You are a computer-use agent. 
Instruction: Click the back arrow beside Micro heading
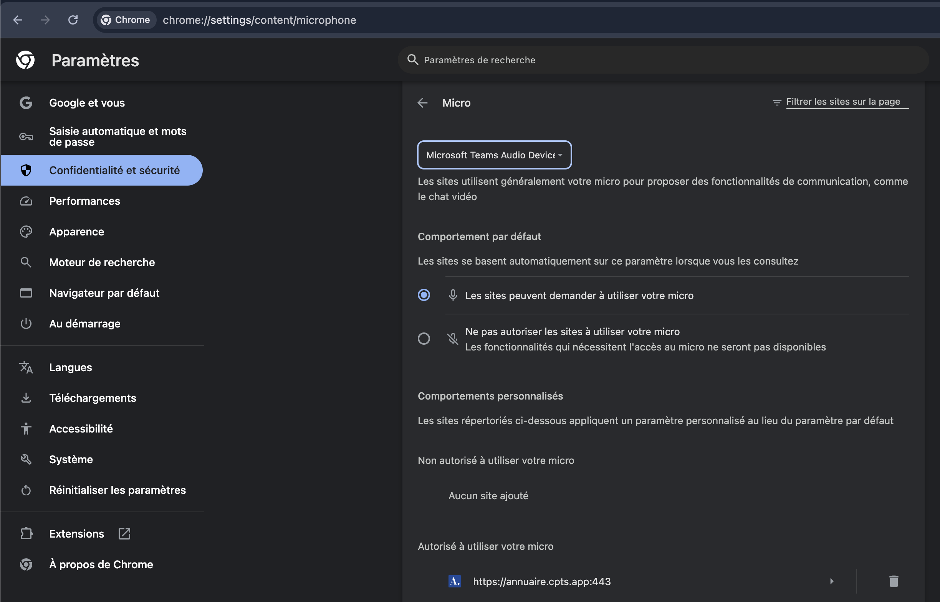[423, 103]
